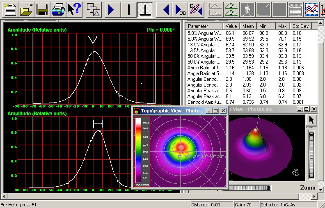Toggle the upside-down T baseline button
325x208 pixels.
pos(144,9)
